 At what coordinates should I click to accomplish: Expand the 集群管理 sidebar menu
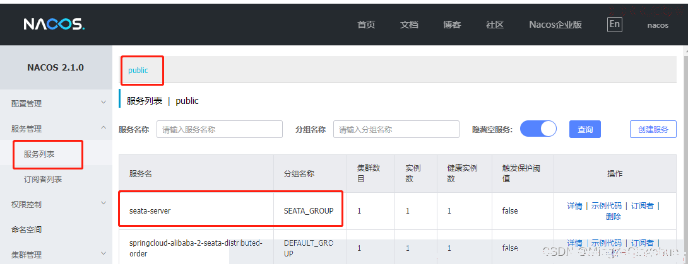coord(56,255)
